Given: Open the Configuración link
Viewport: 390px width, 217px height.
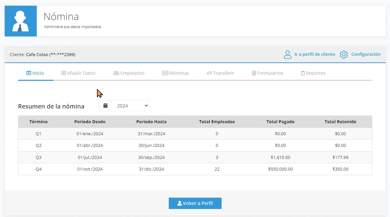Looking at the screenshot, I should tap(366, 54).
